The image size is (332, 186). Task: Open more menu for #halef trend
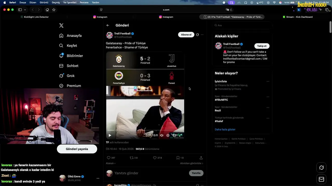268,118
